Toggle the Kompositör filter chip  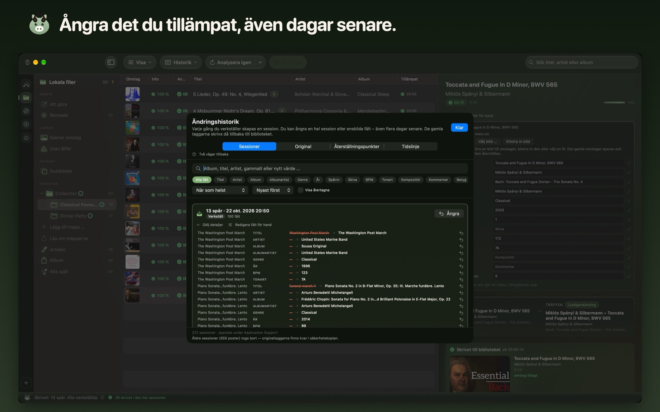(x=411, y=180)
